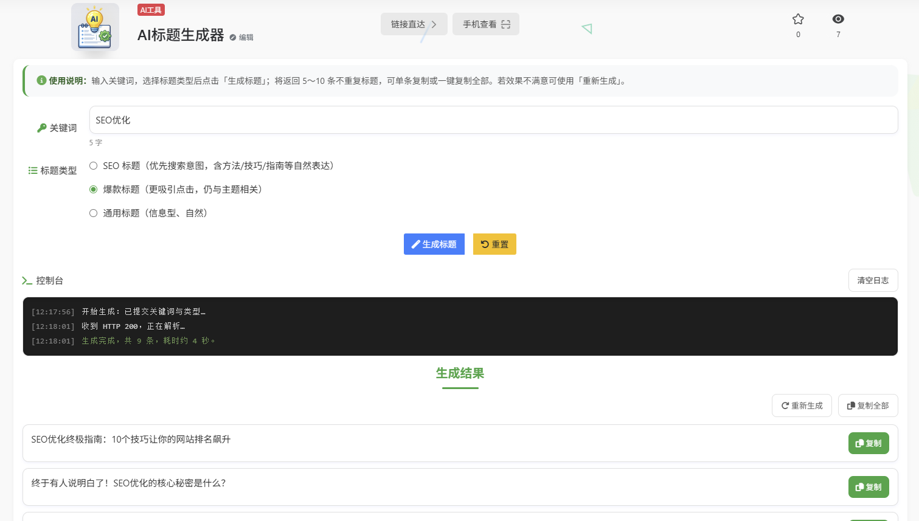This screenshot has width=919, height=521.
Task: Open 手机查看 to show mobile view
Action: 485,24
